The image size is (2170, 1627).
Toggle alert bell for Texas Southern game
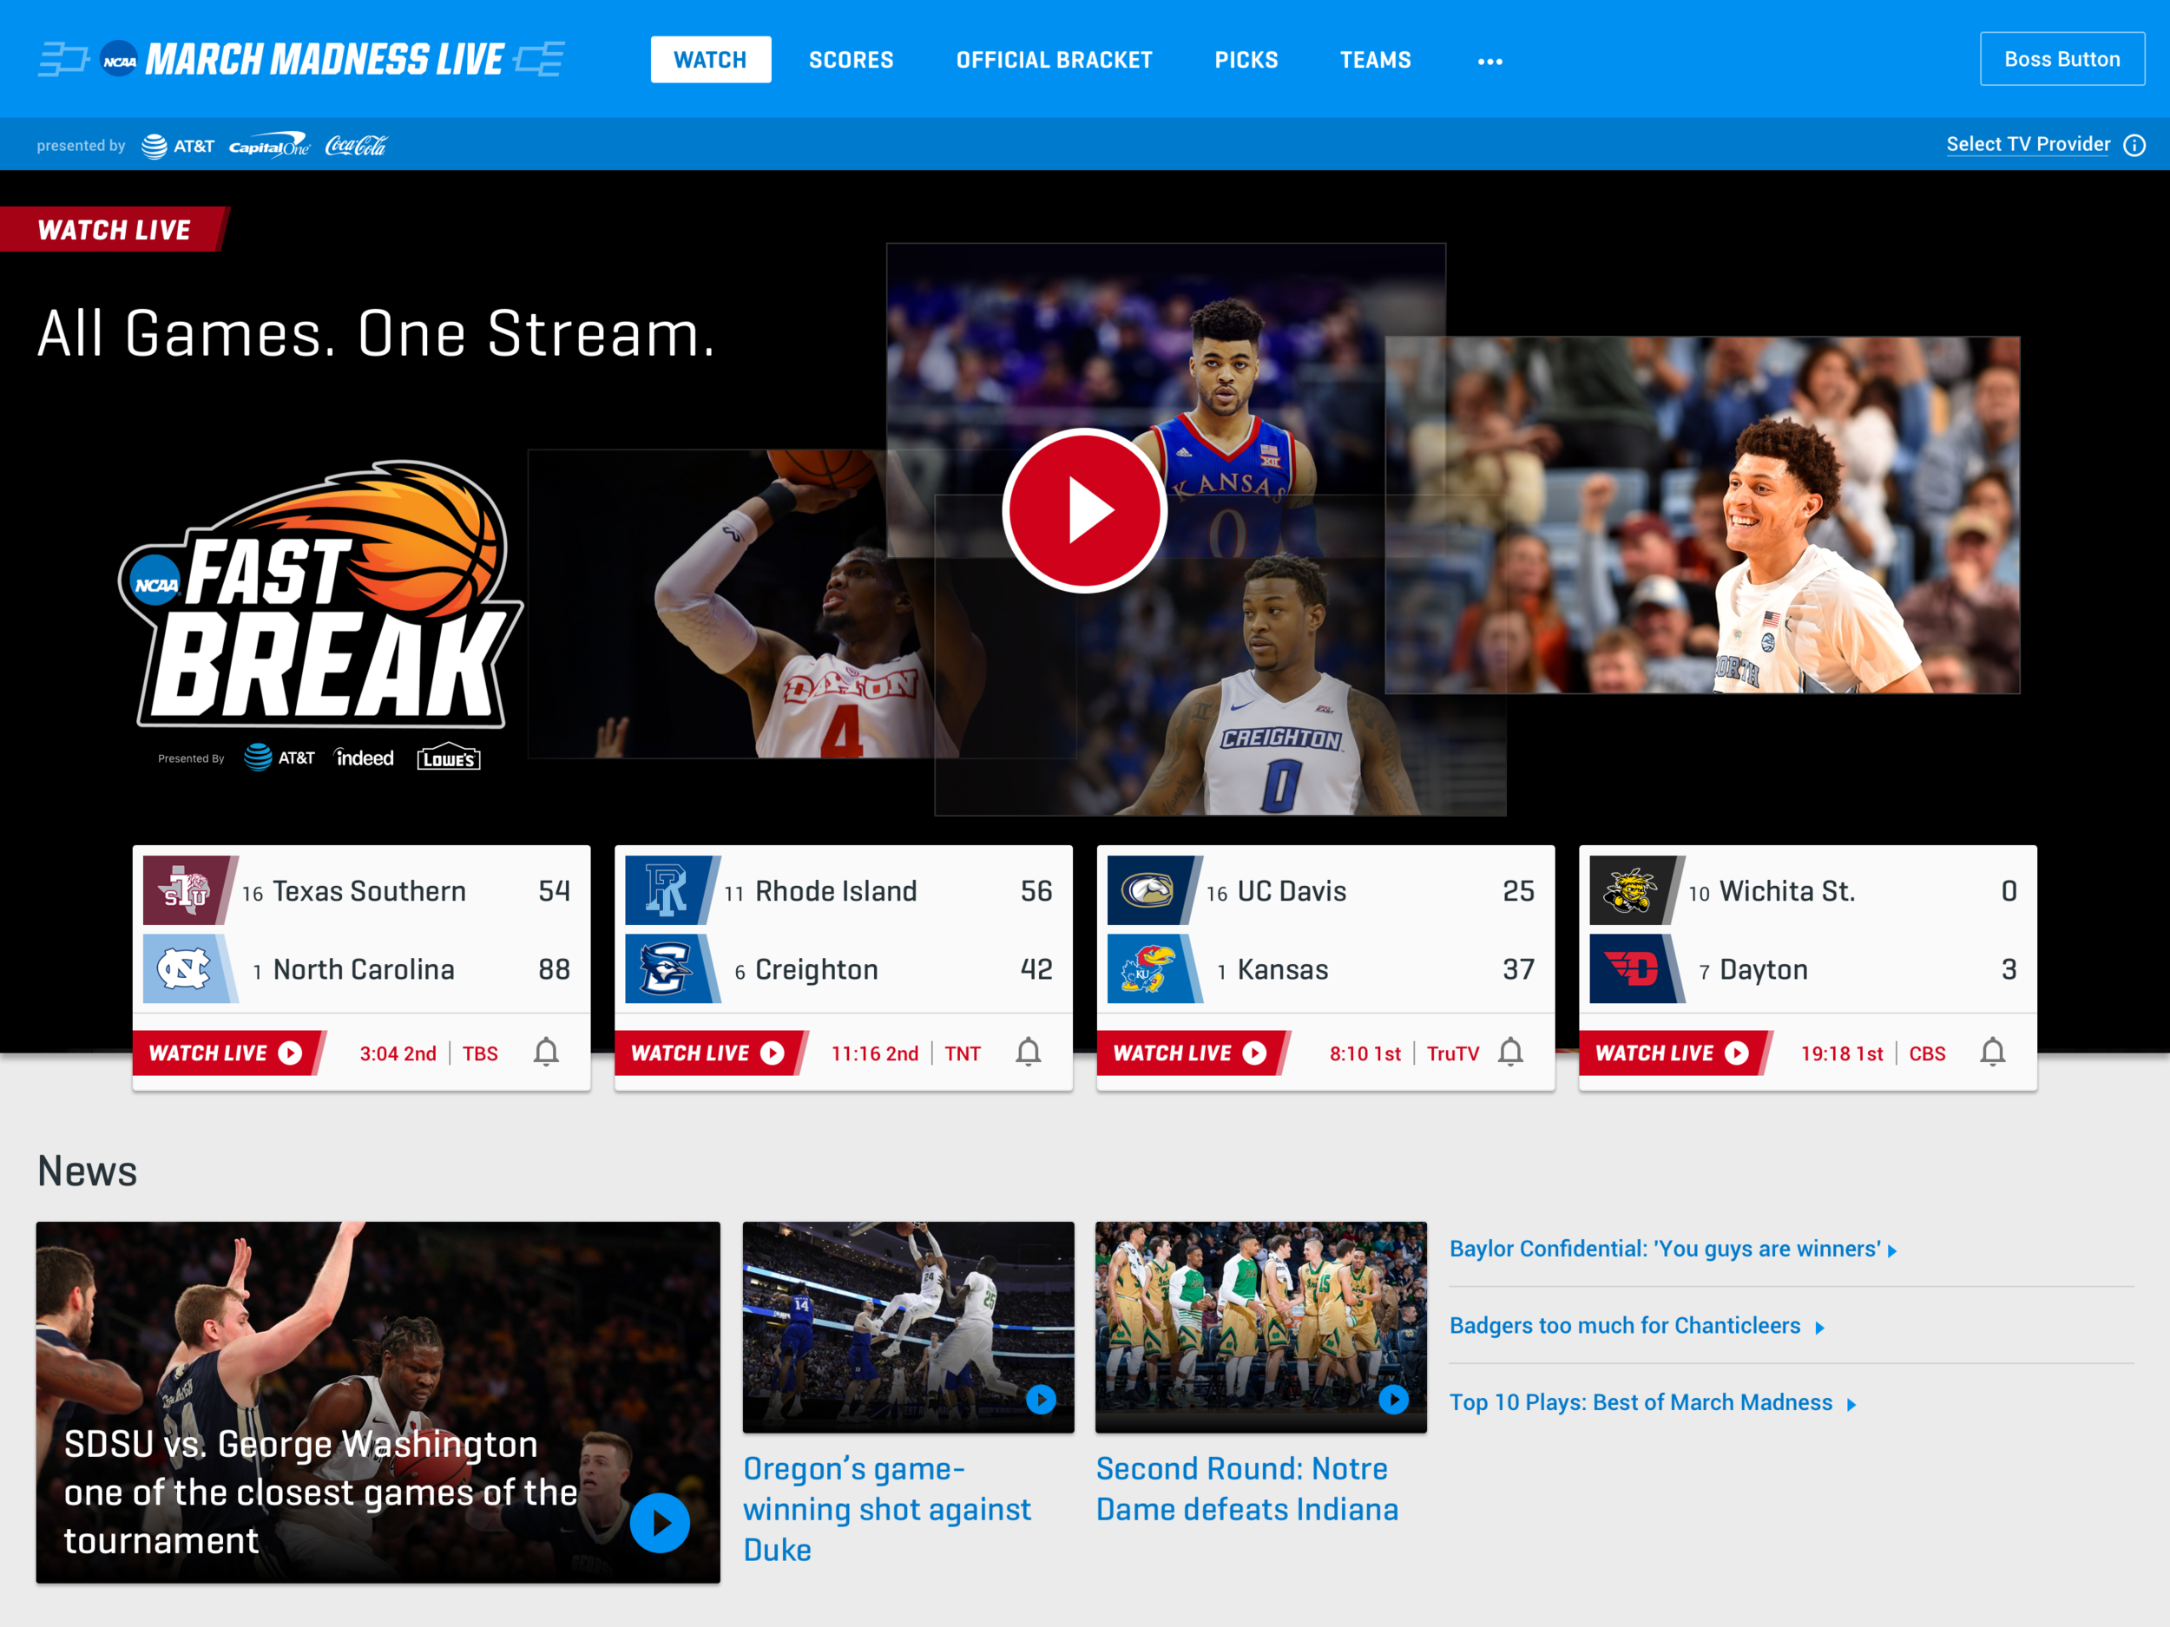point(547,1053)
